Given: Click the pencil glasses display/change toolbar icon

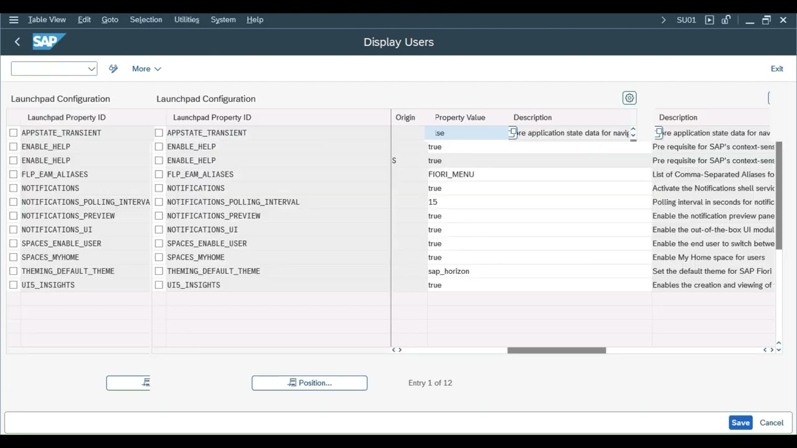Looking at the screenshot, I should (113, 68).
